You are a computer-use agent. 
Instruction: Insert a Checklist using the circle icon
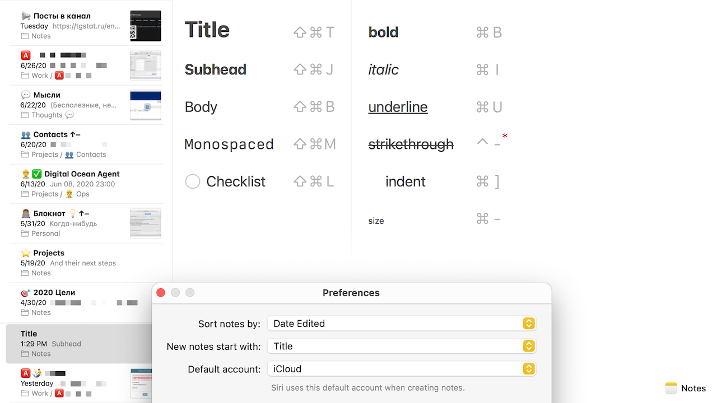(192, 181)
